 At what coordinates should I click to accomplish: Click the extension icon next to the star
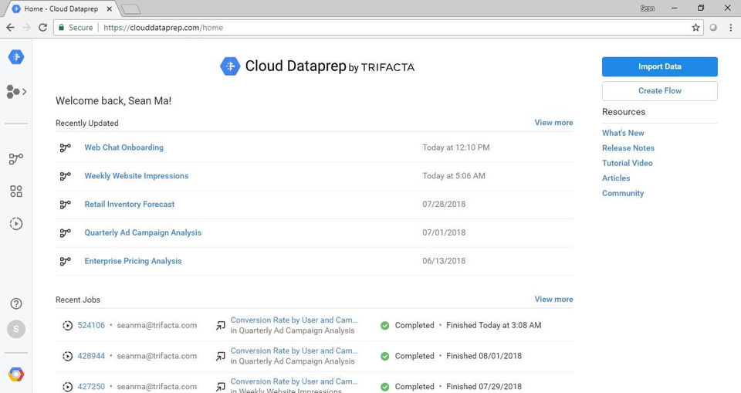[x=713, y=28]
